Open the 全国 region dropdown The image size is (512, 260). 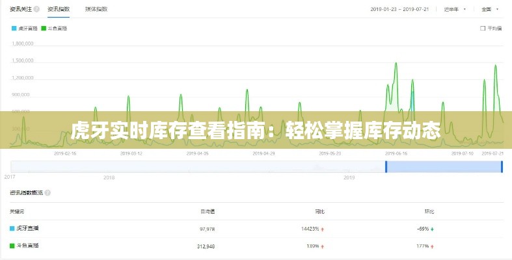pos(490,9)
